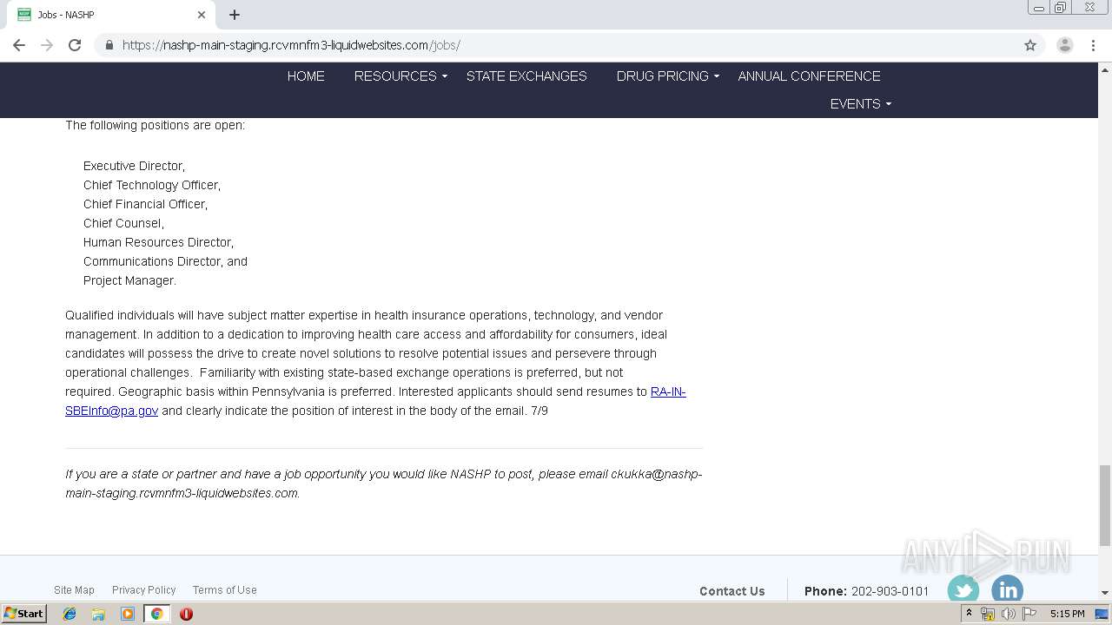Click red Opera-style icon in taskbar
Viewport: 1112px width, 625px height.
click(186, 614)
